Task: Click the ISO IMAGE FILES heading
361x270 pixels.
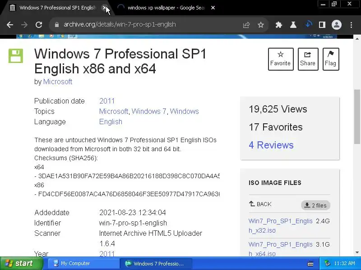Action: pyautogui.click(x=275, y=183)
